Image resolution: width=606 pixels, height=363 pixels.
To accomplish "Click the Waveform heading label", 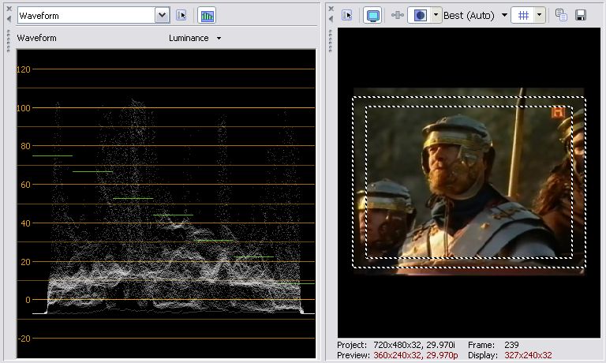I will pyautogui.click(x=37, y=38).
